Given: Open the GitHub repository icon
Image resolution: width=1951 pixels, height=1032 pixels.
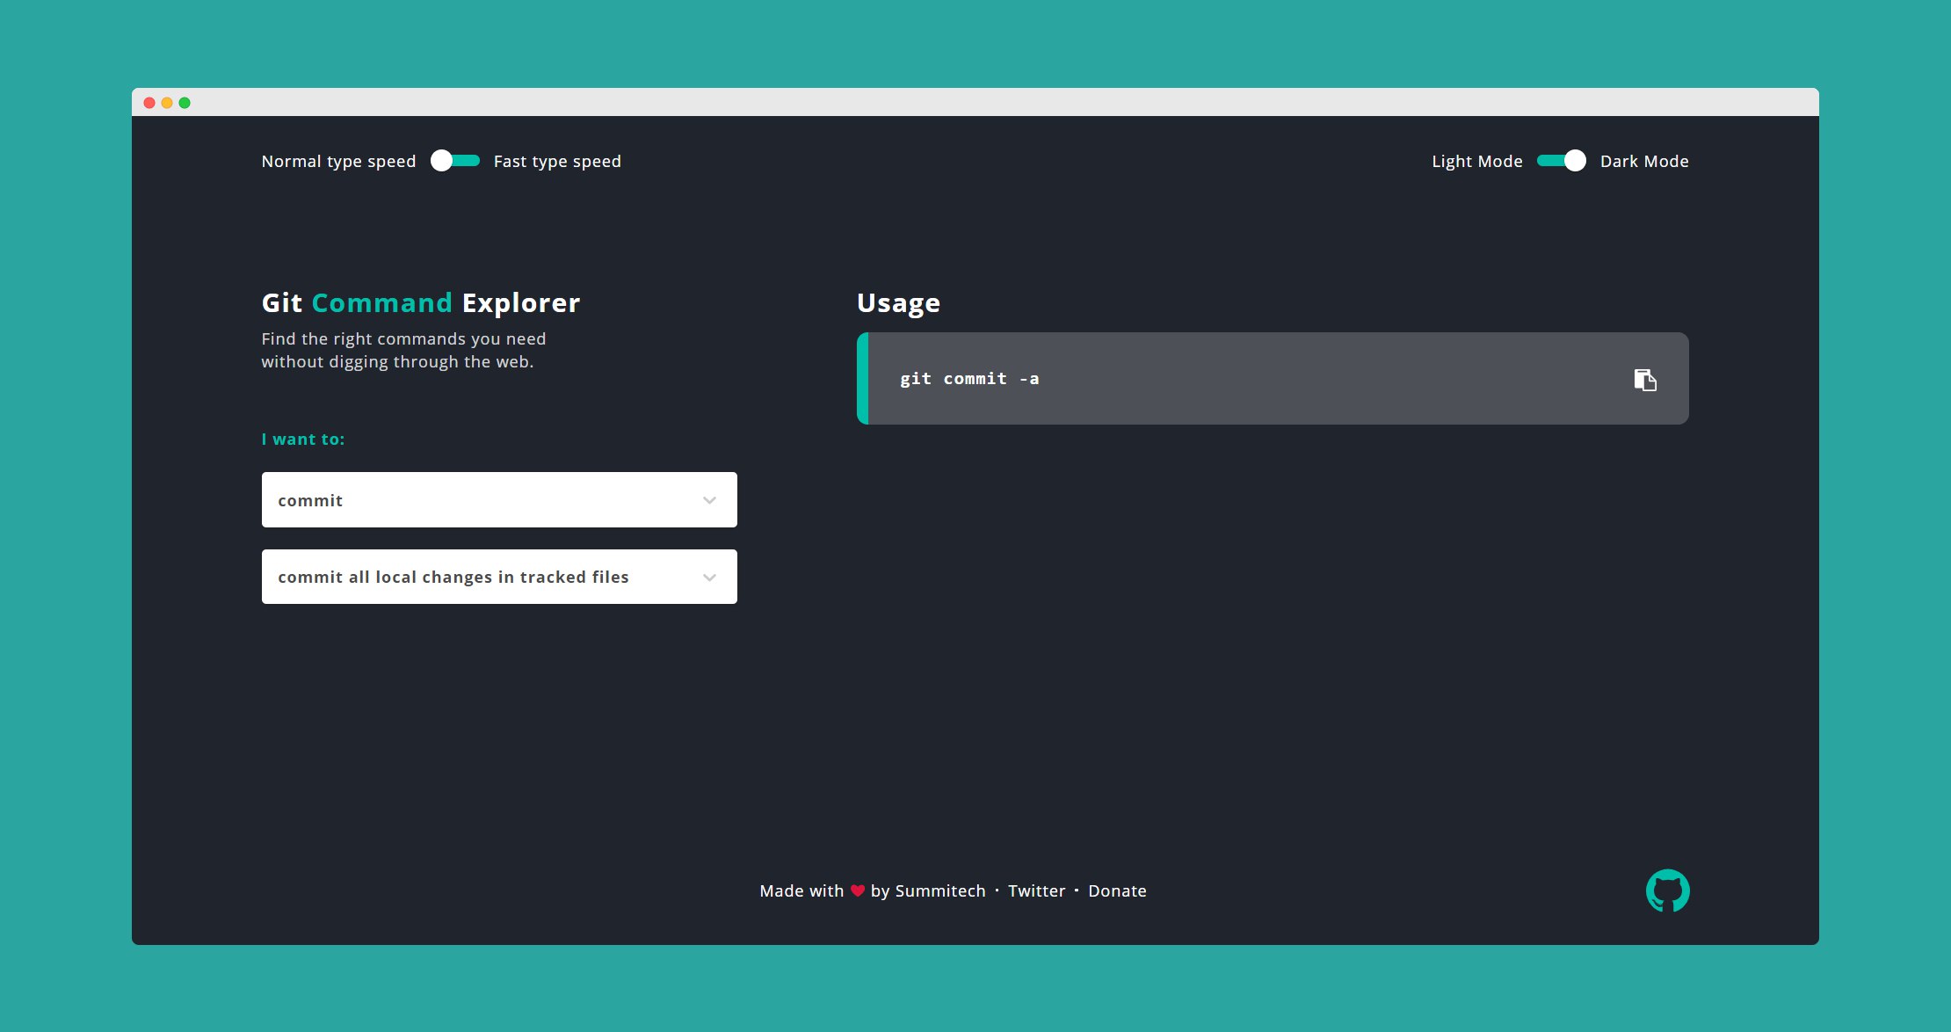Looking at the screenshot, I should (x=1667, y=890).
